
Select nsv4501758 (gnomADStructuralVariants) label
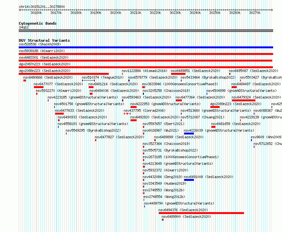tap(89, 104)
